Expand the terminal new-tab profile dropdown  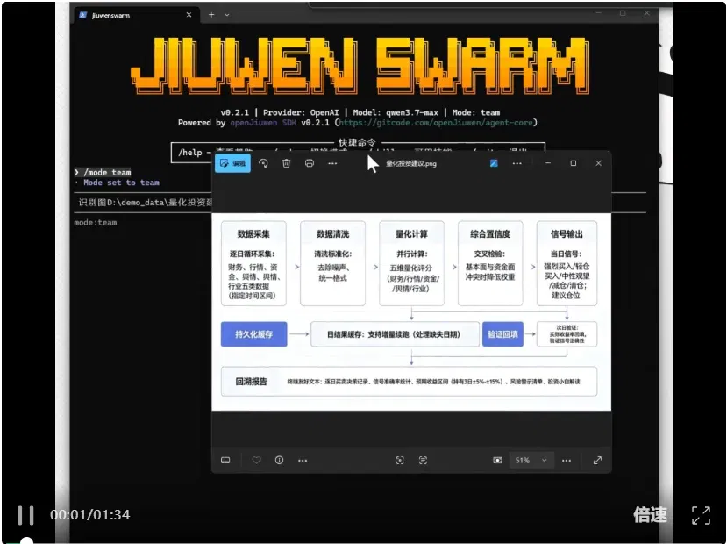click(x=227, y=15)
